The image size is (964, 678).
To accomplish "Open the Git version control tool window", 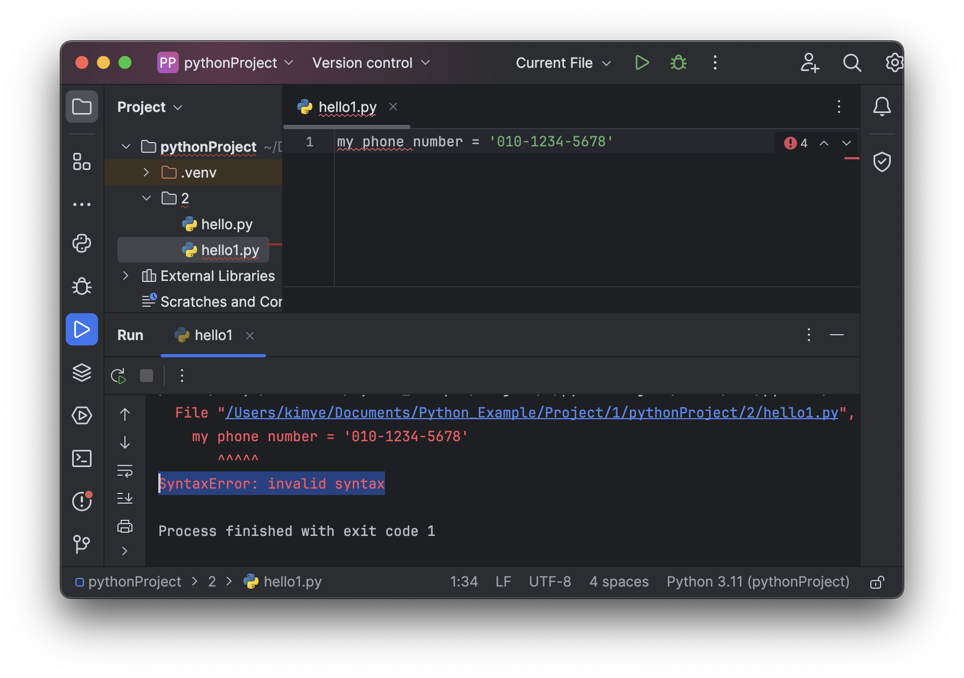I will click(x=82, y=544).
